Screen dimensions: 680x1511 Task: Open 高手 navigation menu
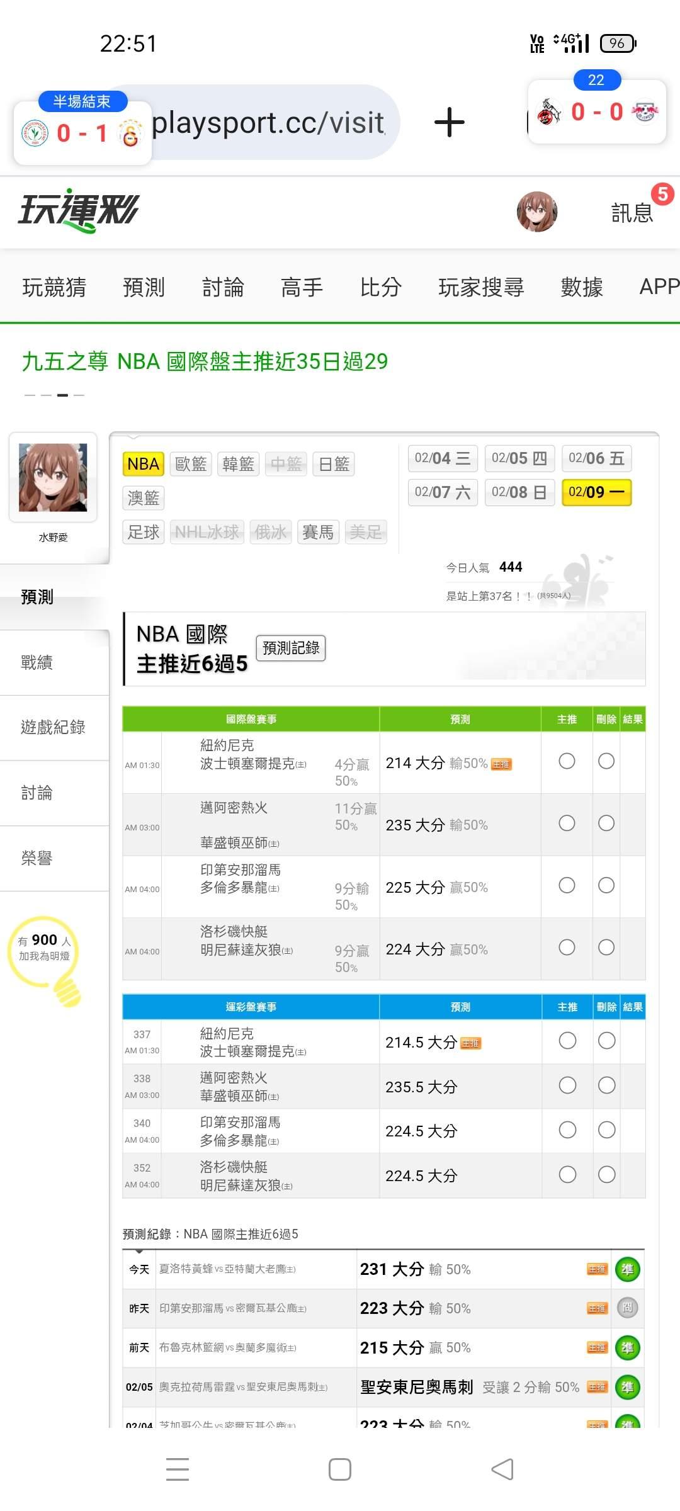click(302, 287)
